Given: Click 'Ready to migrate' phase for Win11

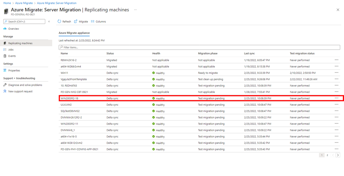Looking at the screenshot, I should [208, 73].
